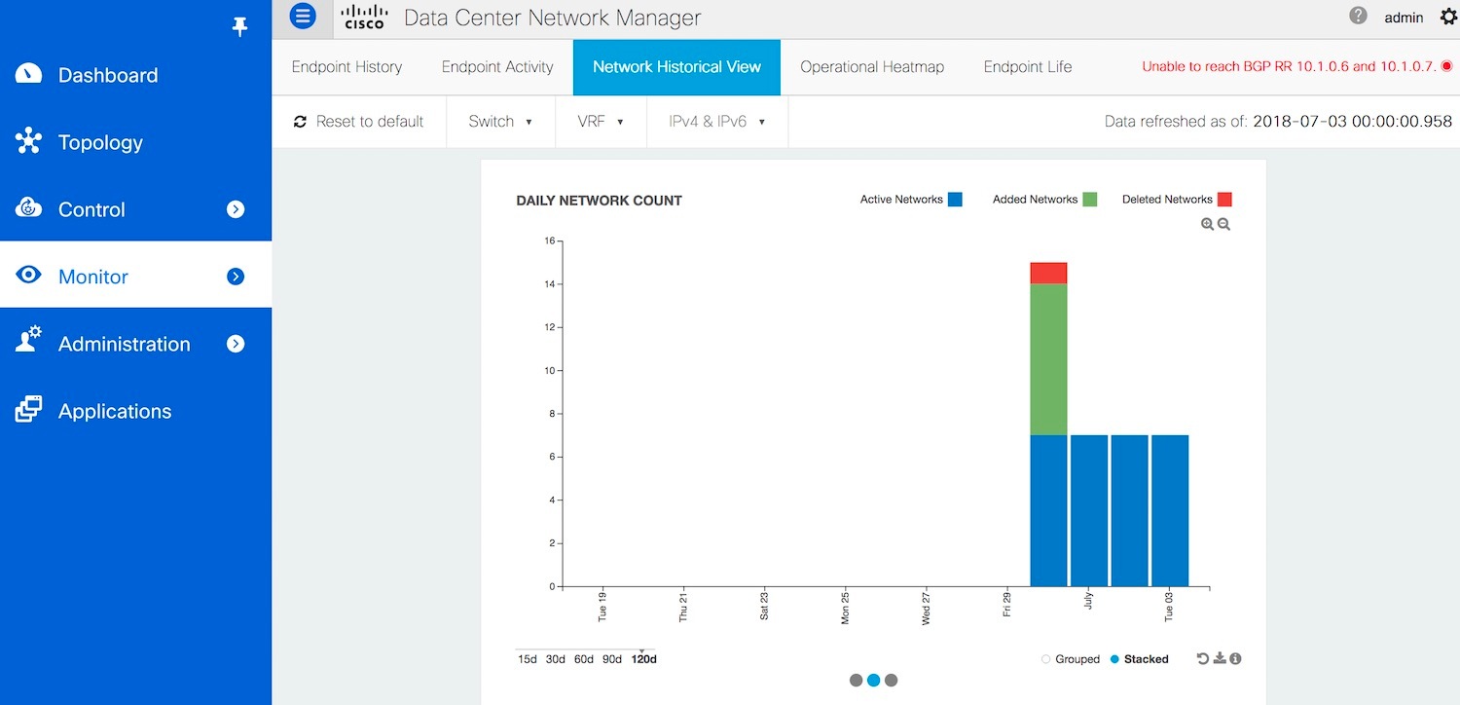Open the VRF dropdown filter

pyautogui.click(x=600, y=122)
